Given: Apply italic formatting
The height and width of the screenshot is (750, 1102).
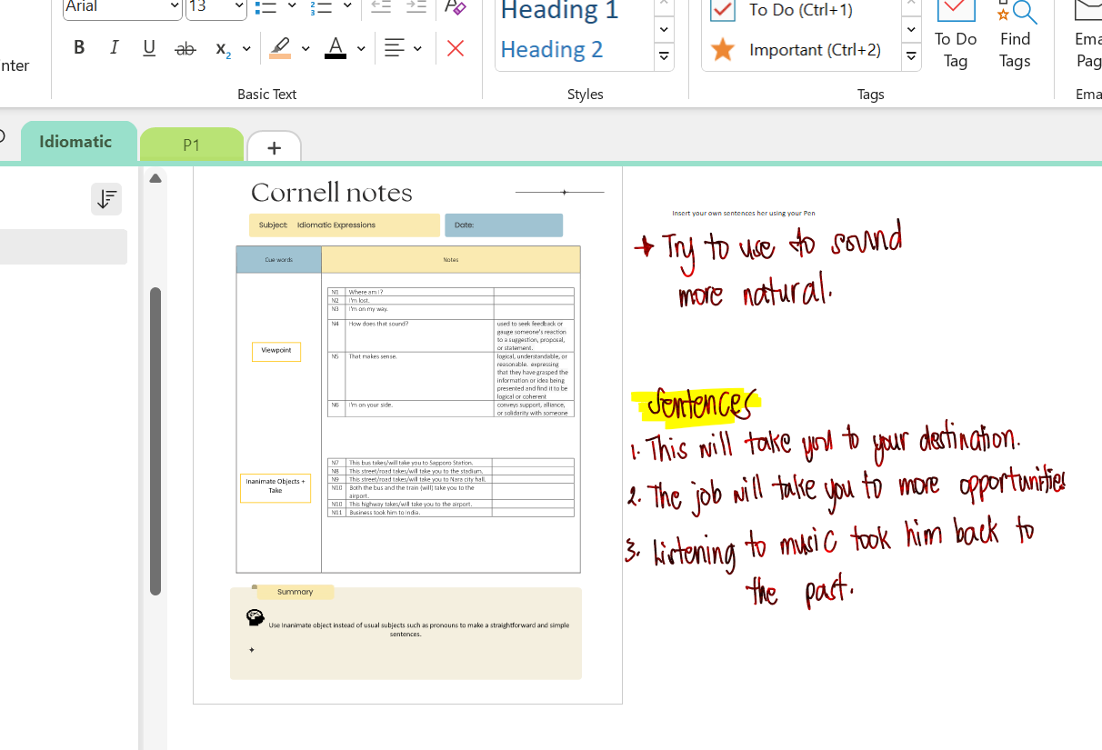Looking at the screenshot, I should point(114,48).
